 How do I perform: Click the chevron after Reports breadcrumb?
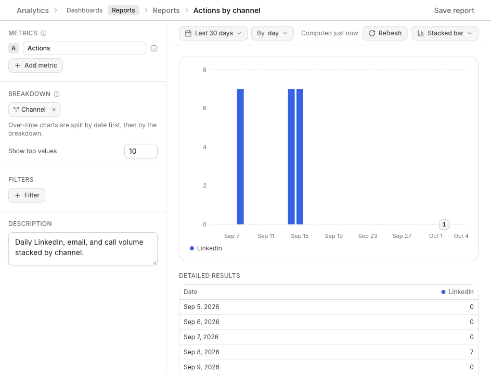click(x=187, y=10)
